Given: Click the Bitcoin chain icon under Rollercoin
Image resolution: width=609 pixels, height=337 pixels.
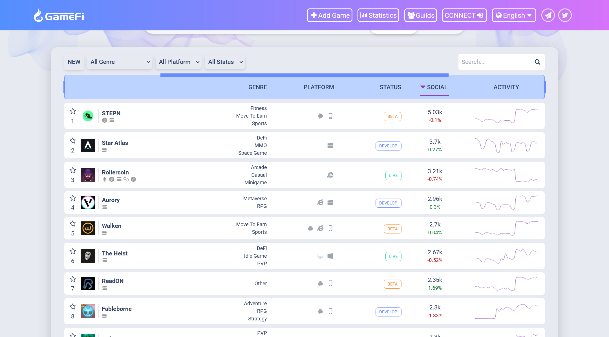Looking at the screenshot, I should click(x=133, y=179).
